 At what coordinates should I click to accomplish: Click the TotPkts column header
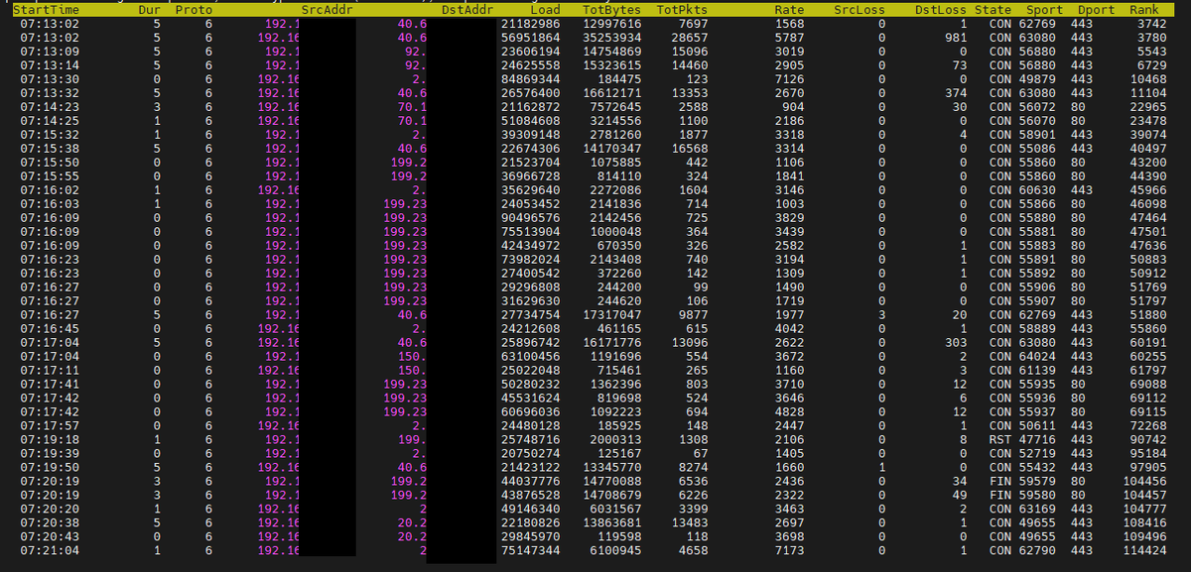coord(682,9)
